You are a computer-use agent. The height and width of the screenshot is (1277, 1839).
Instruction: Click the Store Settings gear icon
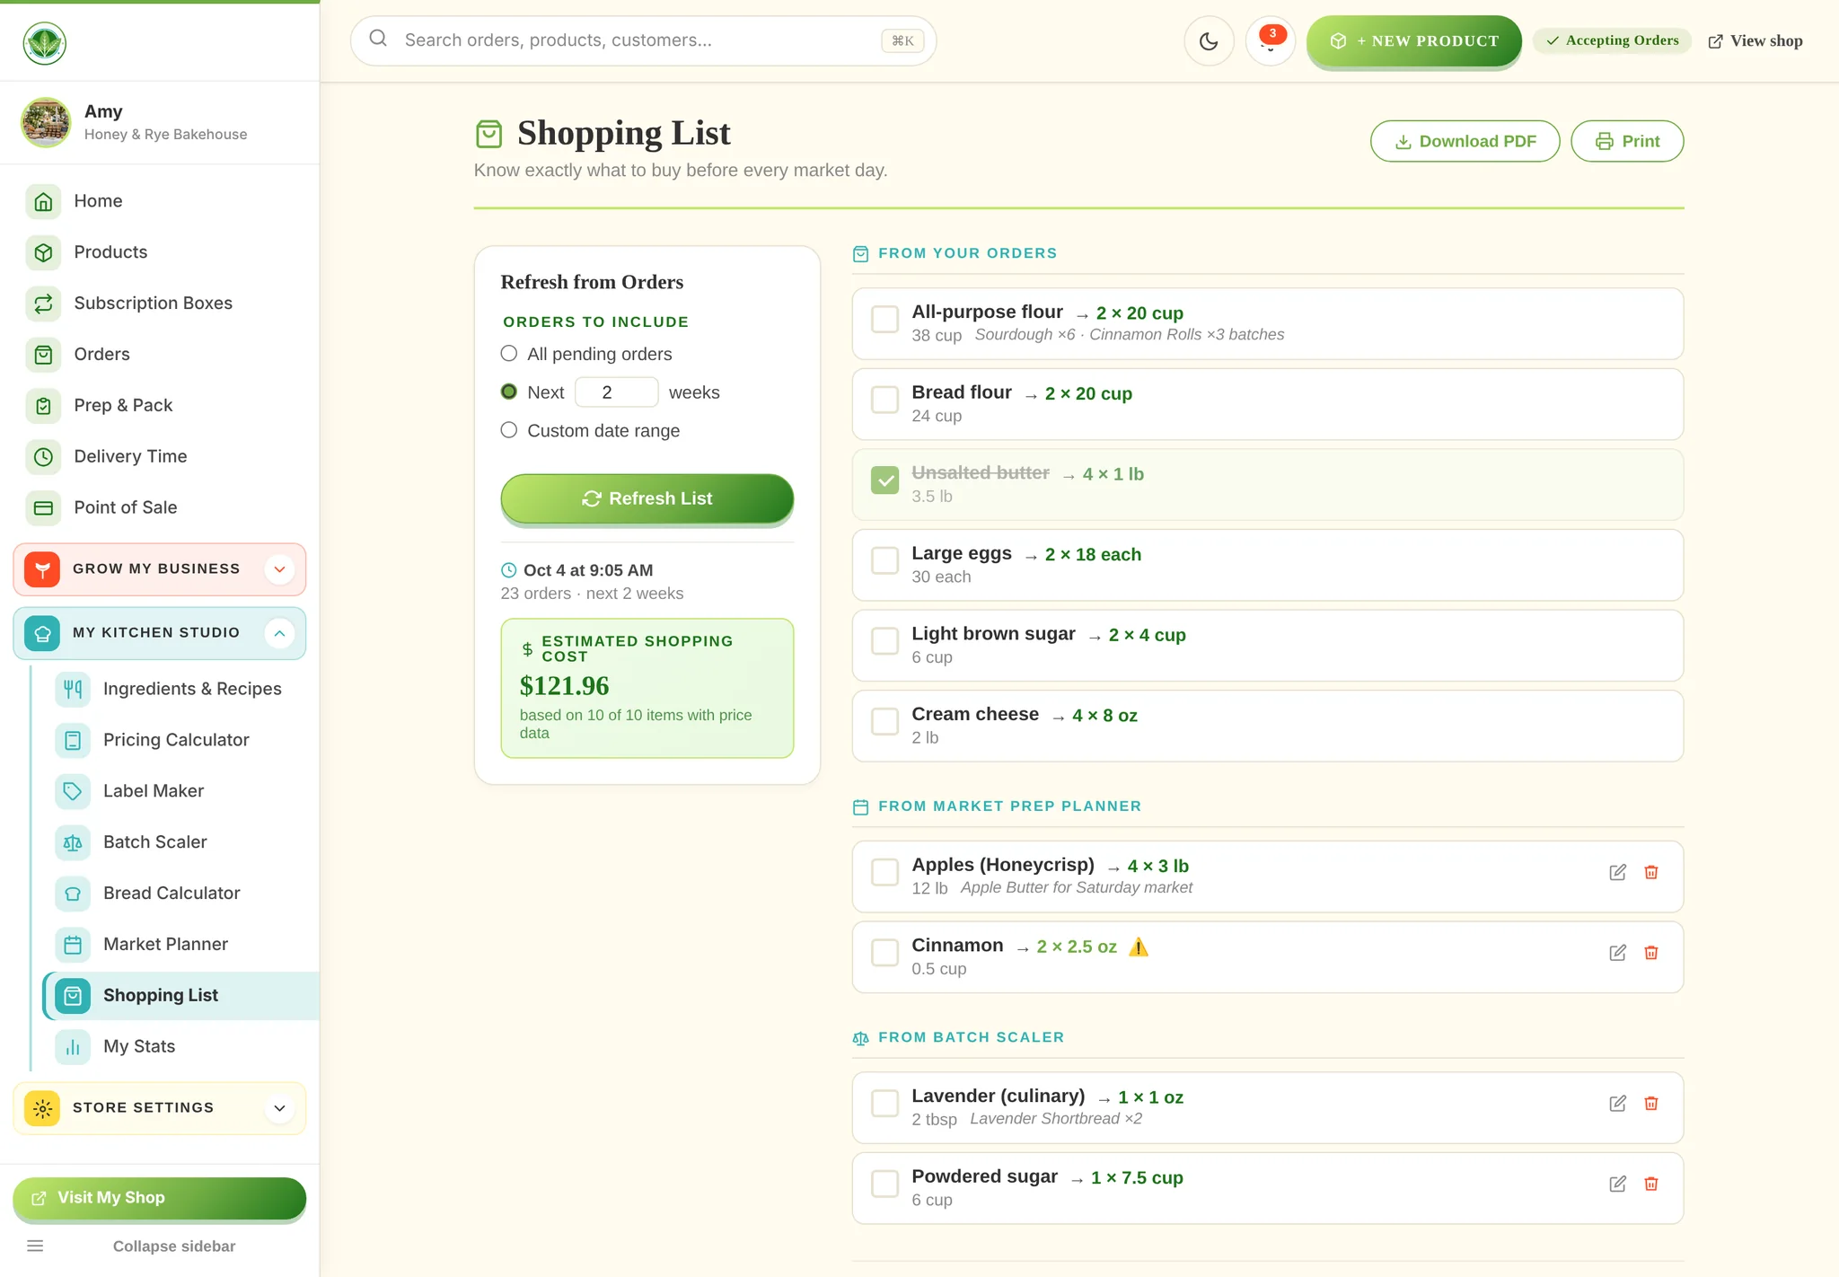pyautogui.click(x=42, y=1108)
